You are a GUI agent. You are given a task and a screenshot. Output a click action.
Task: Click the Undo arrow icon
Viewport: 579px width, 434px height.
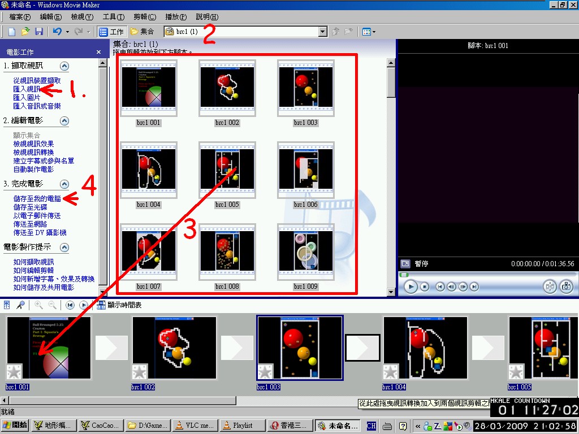[57, 32]
